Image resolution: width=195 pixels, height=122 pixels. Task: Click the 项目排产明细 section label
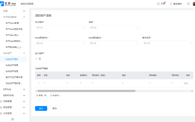(x=41, y=68)
